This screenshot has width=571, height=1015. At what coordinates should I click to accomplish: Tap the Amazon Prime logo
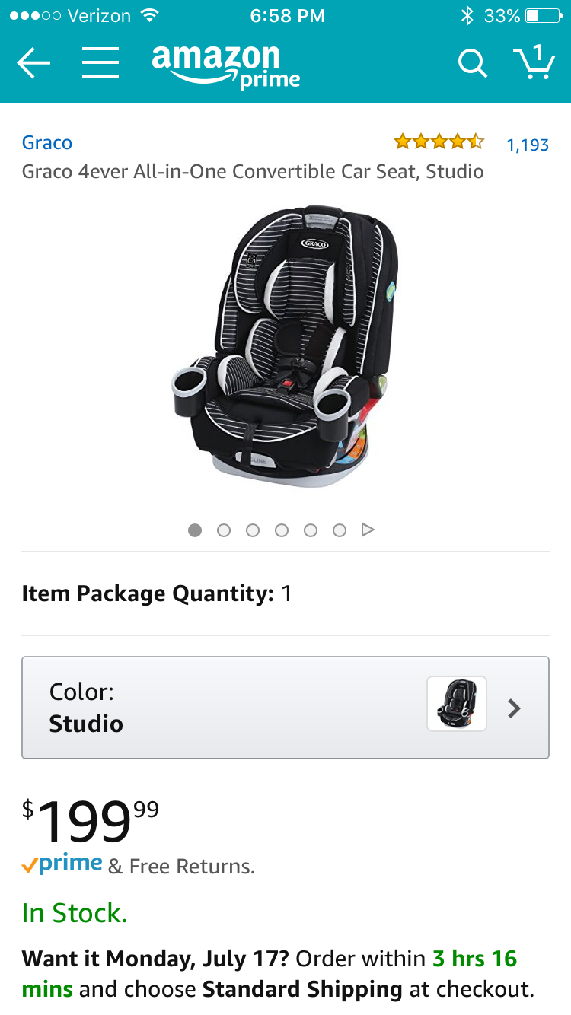click(x=225, y=67)
